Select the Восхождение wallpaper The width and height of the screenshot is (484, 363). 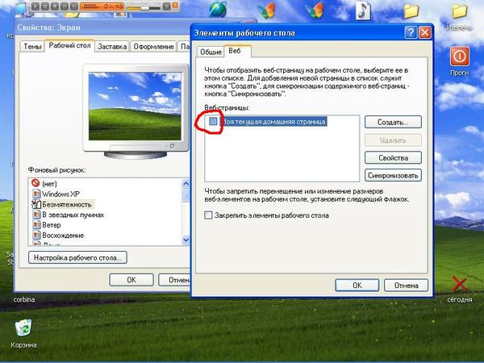coord(63,236)
